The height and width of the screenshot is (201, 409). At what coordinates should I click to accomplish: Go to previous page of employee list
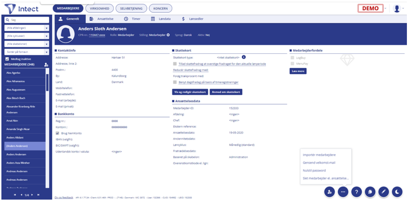click(21, 195)
